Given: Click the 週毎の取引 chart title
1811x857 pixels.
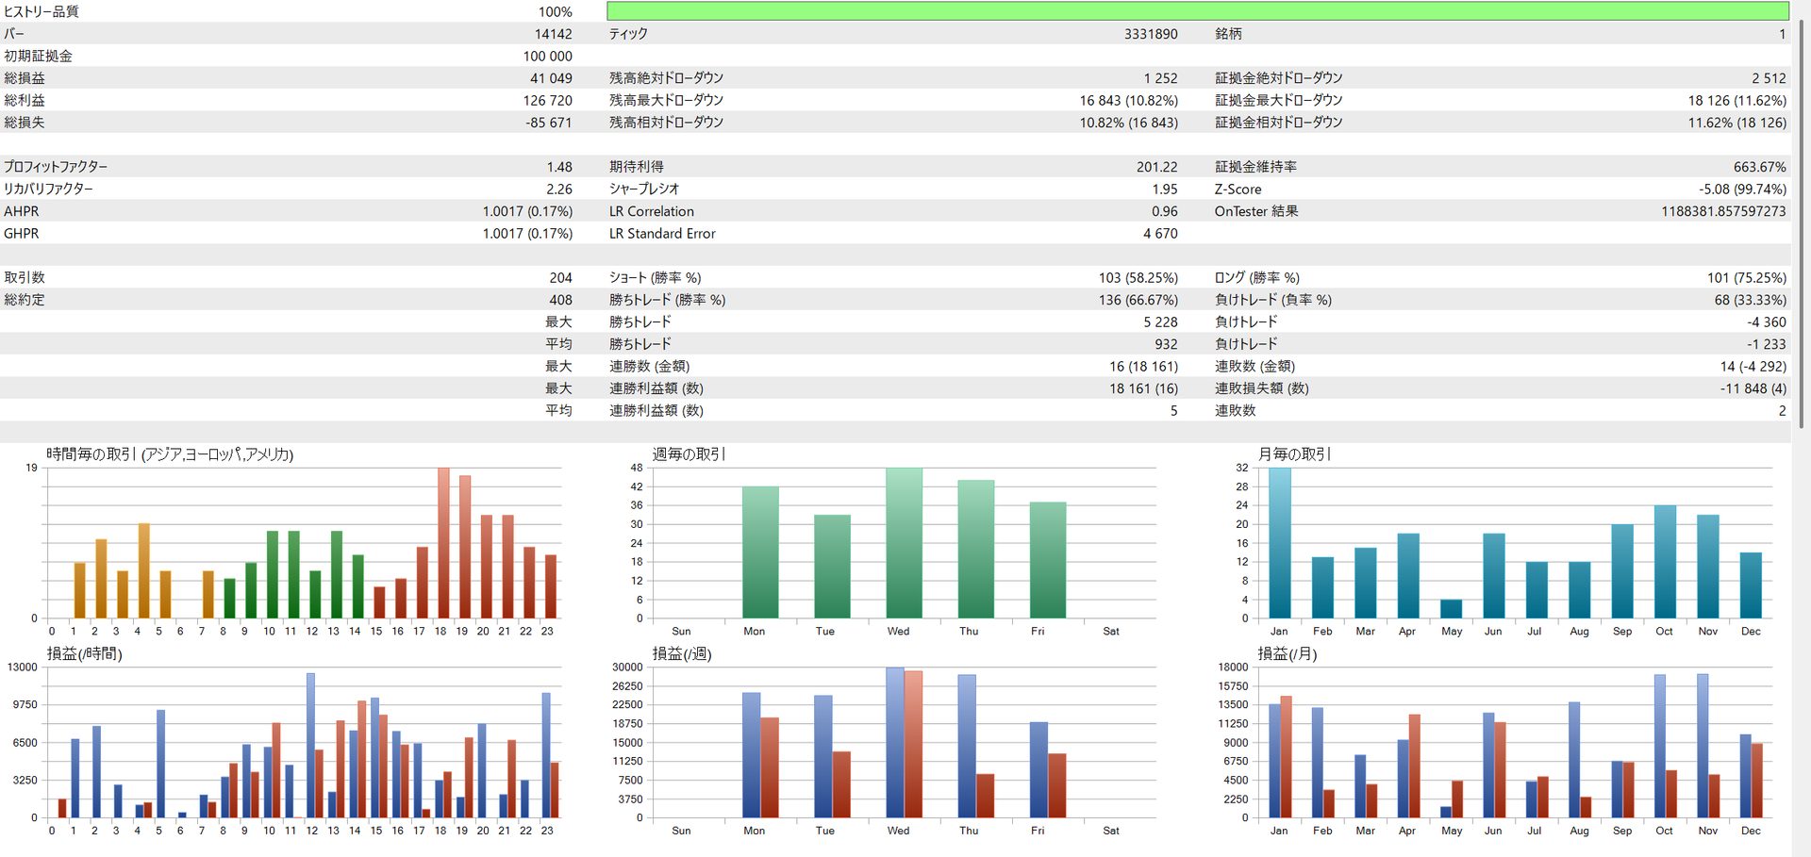Looking at the screenshot, I should (689, 454).
